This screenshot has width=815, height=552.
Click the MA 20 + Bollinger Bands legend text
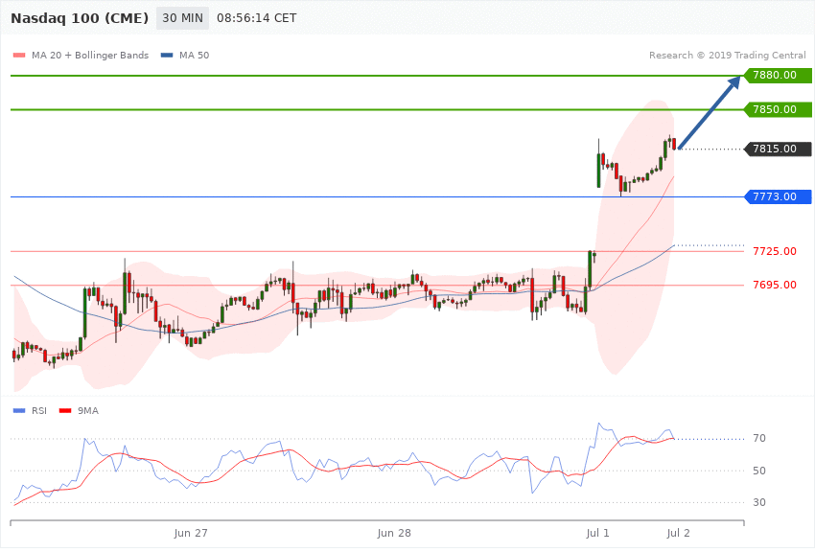click(90, 55)
